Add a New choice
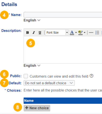Image resolution: width=102 pixels, height=114 pixels. (x=37, y=108)
